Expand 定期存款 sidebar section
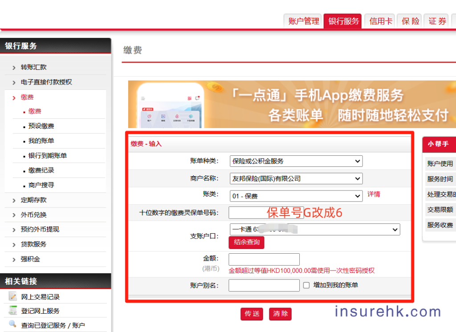The width and height of the screenshot is (456, 332). click(x=33, y=200)
